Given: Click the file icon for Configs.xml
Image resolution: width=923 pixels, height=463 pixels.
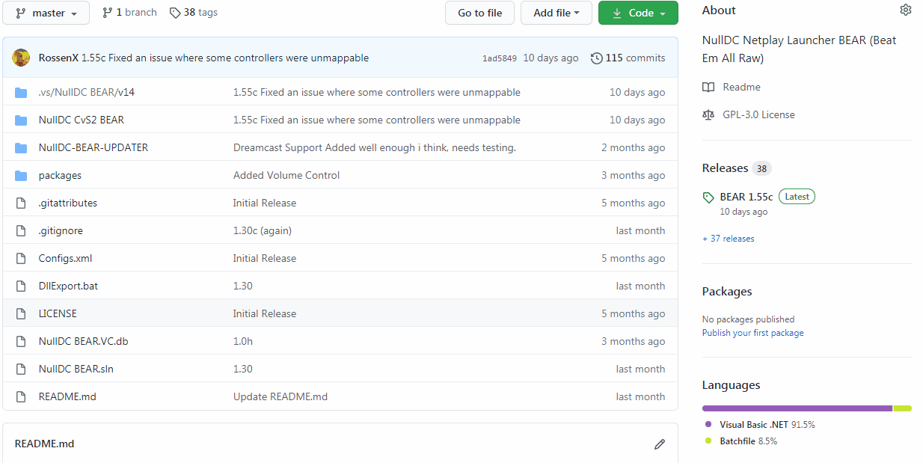Looking at the screenshot, I should click(21, 259).
